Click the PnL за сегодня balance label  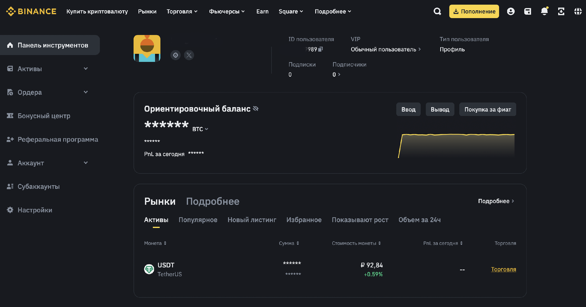[x=165, y=153]
